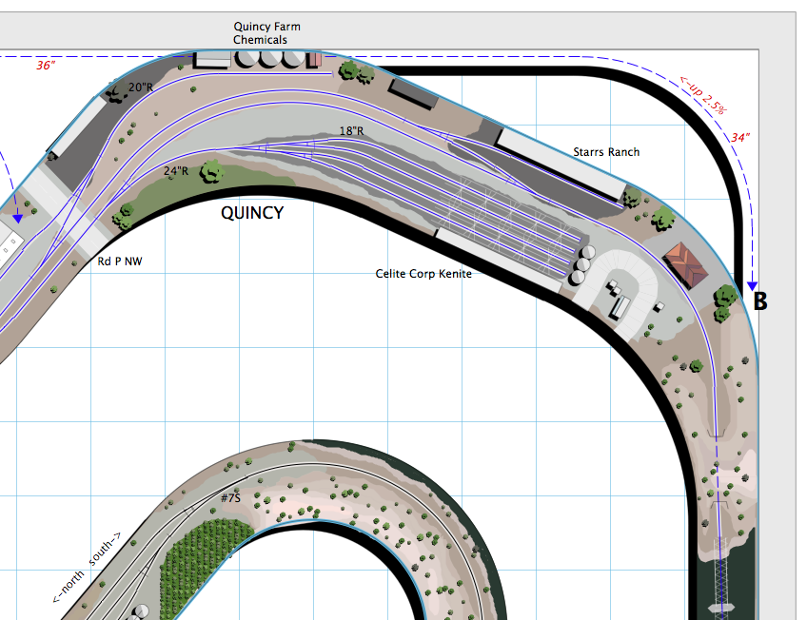Click the white circular tanks at Celite Corp
807x620 pixels.
[583, 262]
